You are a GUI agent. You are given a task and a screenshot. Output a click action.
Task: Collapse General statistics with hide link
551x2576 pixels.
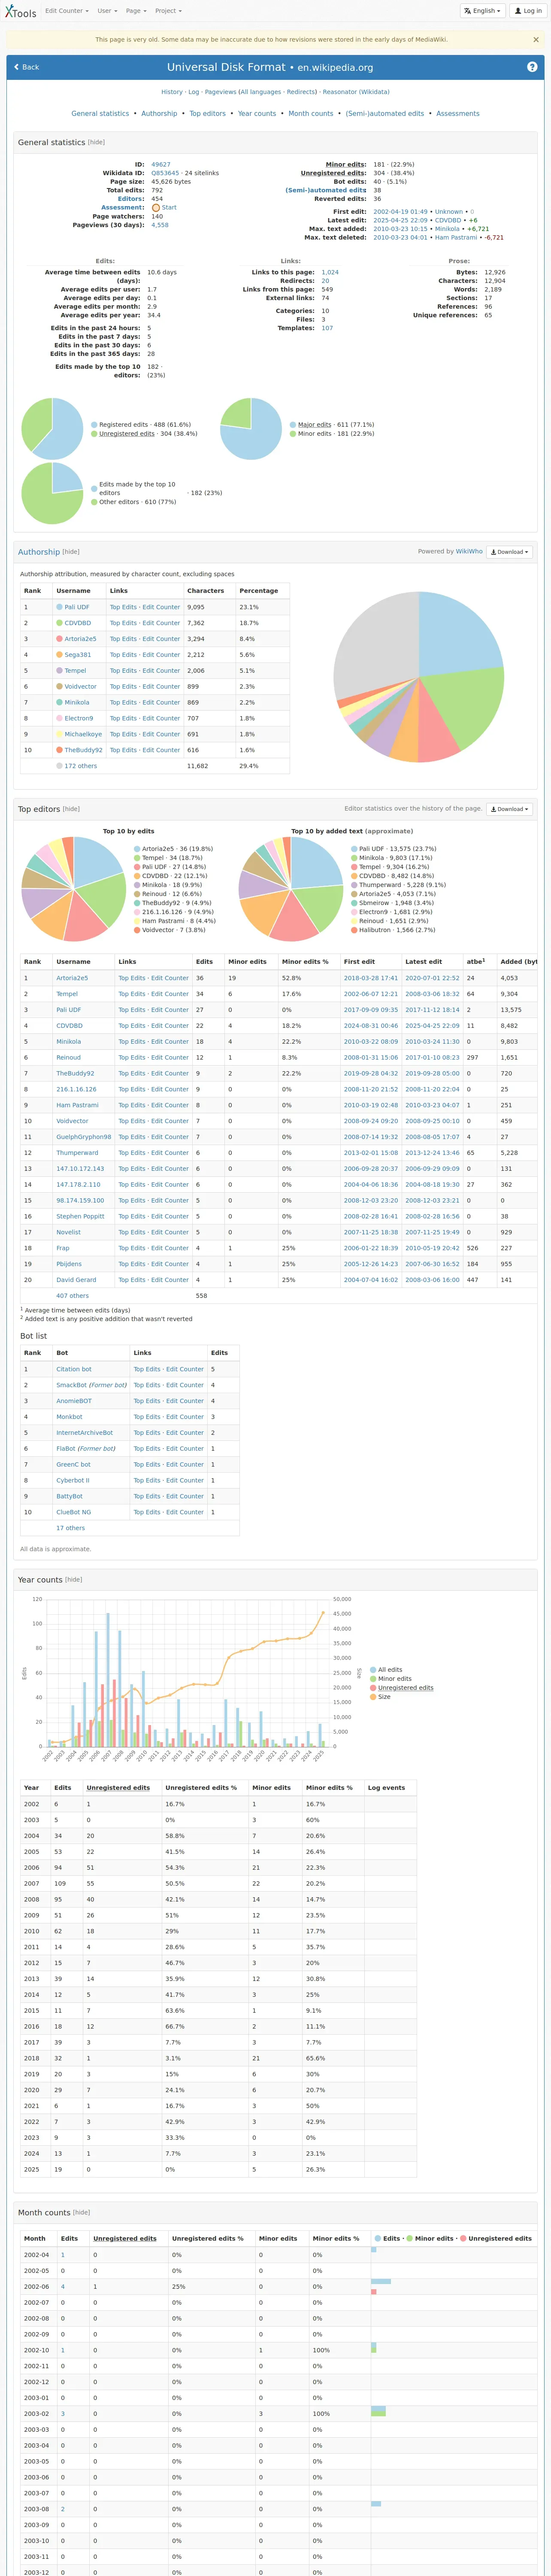tap(96, 142)
